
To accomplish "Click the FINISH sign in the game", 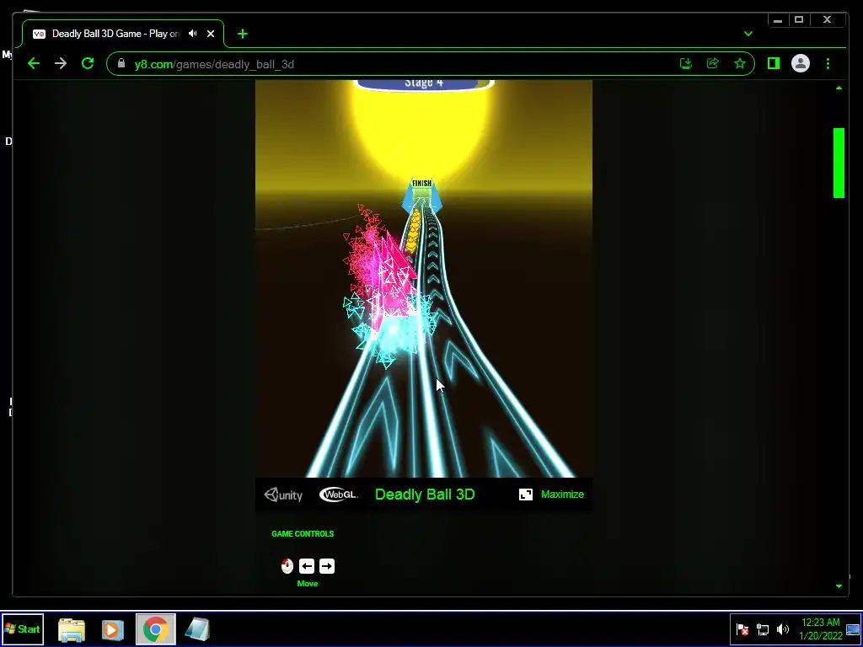I will (422, 183).
